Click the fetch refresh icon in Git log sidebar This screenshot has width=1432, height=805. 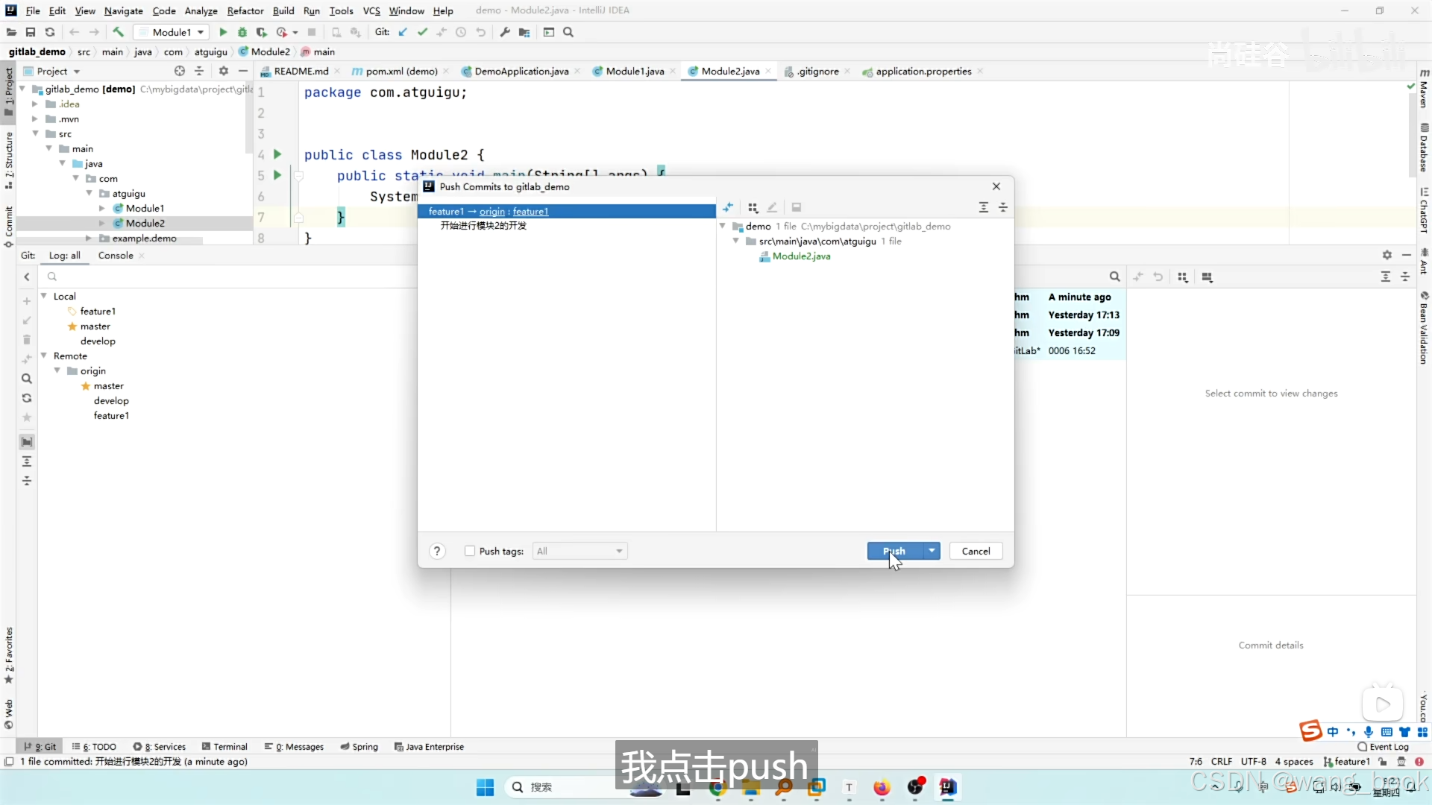pos(27,398)
